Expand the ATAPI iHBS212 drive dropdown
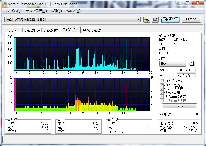Screen dimensions: 206x146 click(72, 20)
